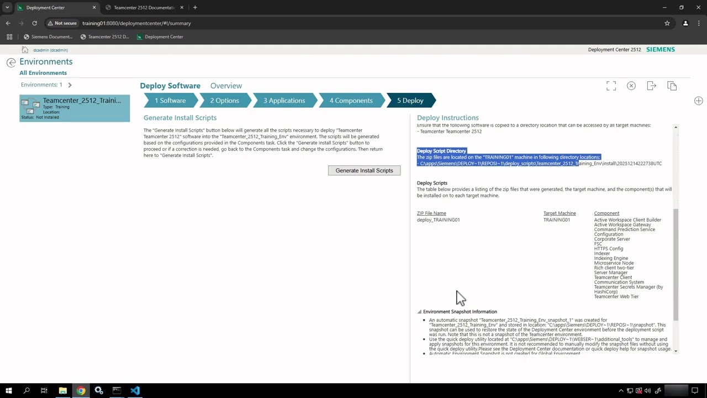Switch to the Overview tab

[226, 86]
